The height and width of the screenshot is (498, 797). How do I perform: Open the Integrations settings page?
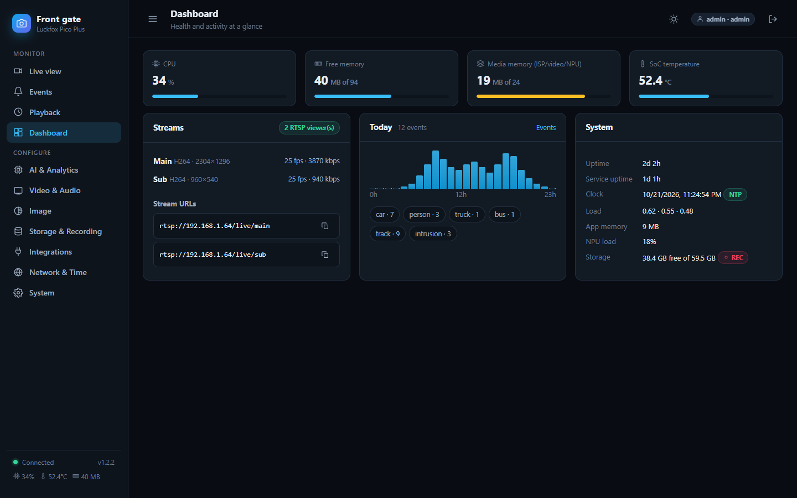[x=64, y=252]
